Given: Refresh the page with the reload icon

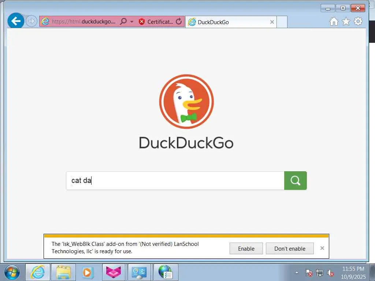Looking at the screenshot, I should coord(179,22).
